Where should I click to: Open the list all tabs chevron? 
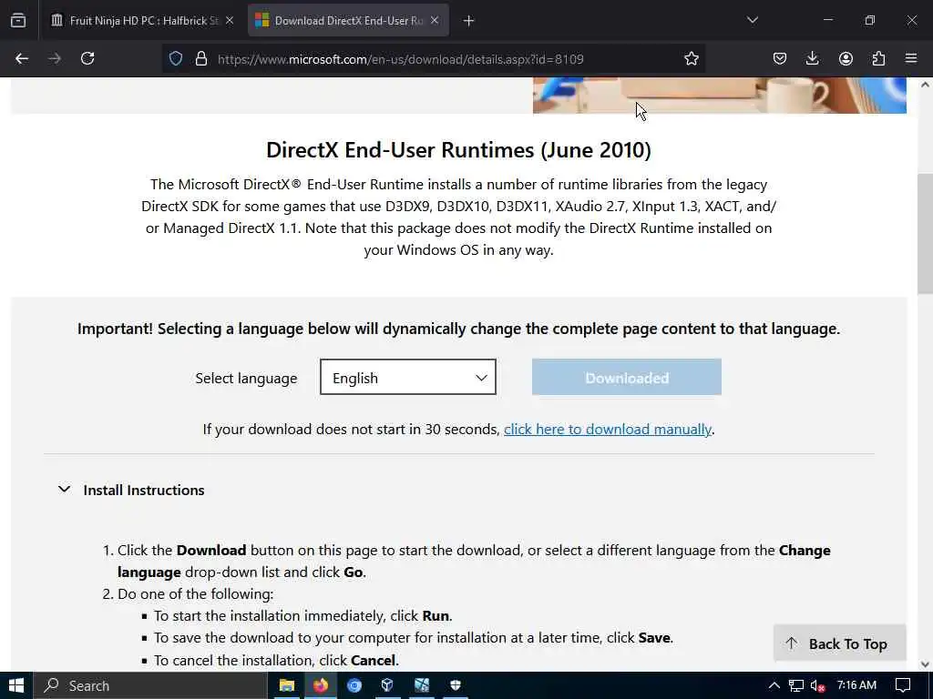752,20
